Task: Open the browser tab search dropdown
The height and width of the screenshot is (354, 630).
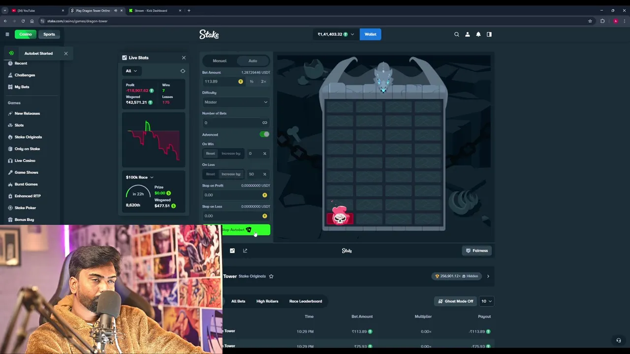Action: [x=5, y=10]
